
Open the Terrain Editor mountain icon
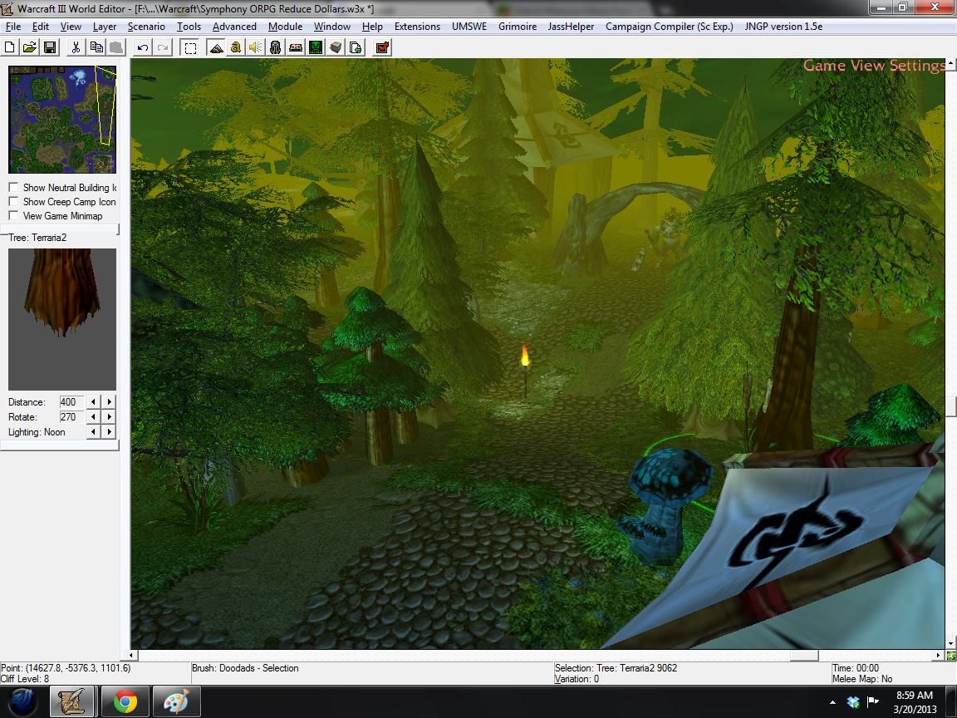tap(216, 47)
